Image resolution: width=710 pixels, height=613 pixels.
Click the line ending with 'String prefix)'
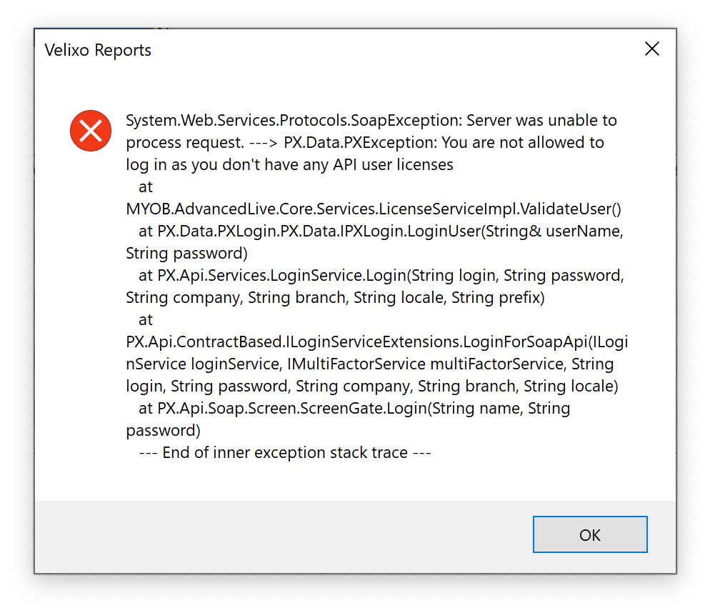point(335,298)
